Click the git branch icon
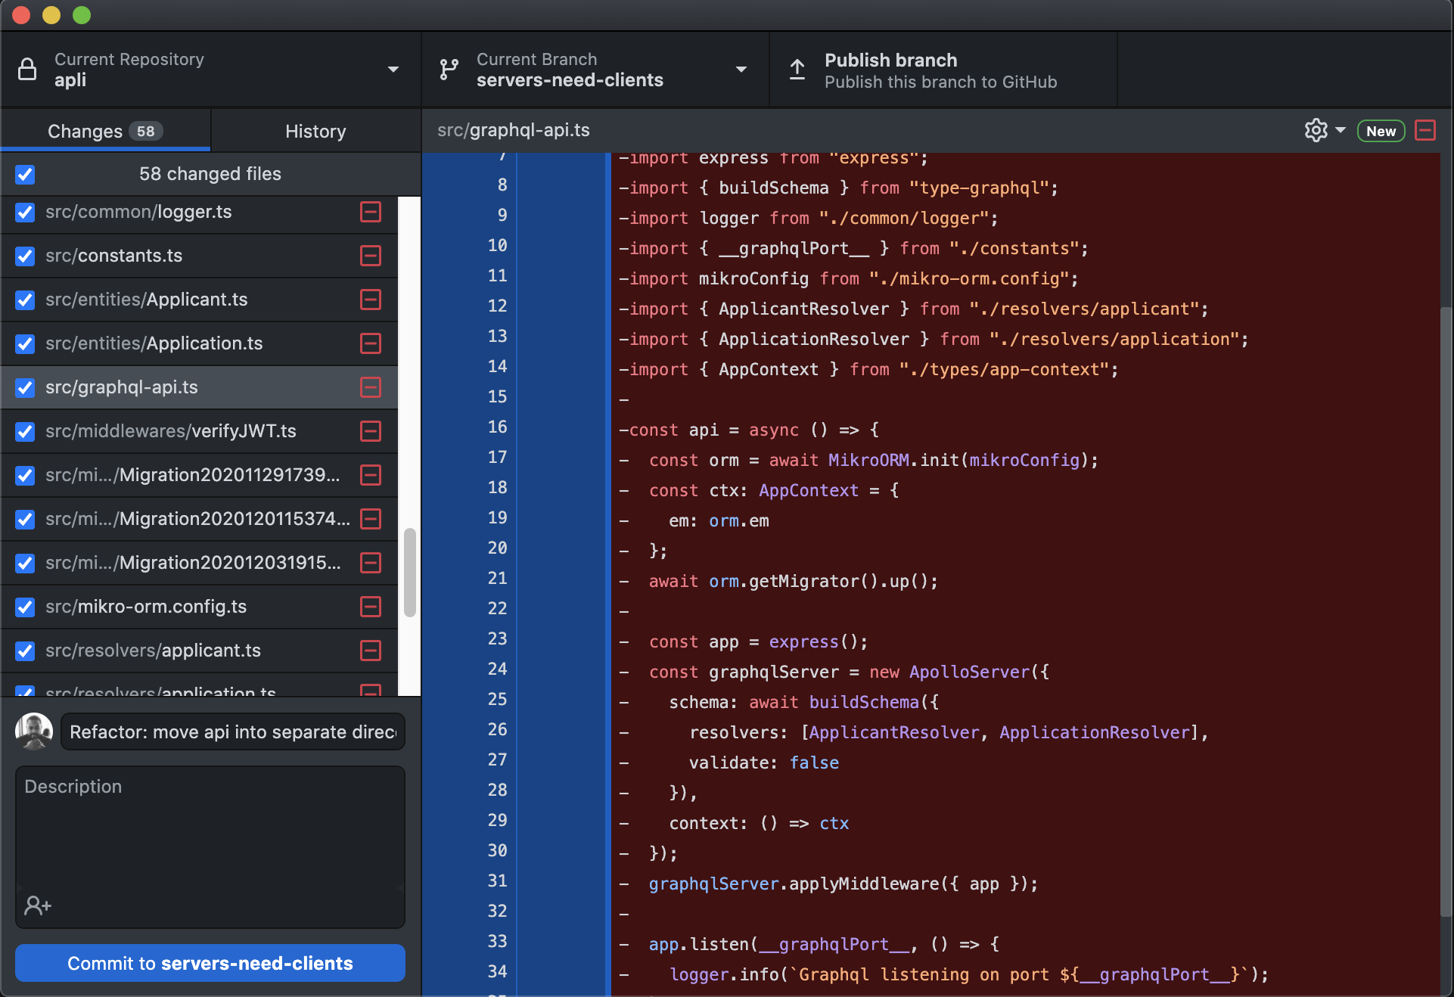This screenshot has height=997, width=1454. (x=449, y=70)
